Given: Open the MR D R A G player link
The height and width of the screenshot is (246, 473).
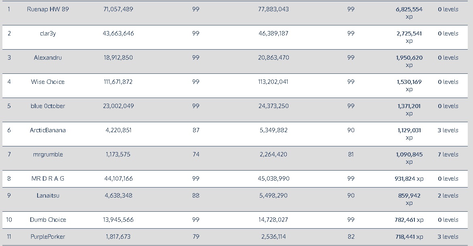Looking at the screenshot, I should 48,179.
